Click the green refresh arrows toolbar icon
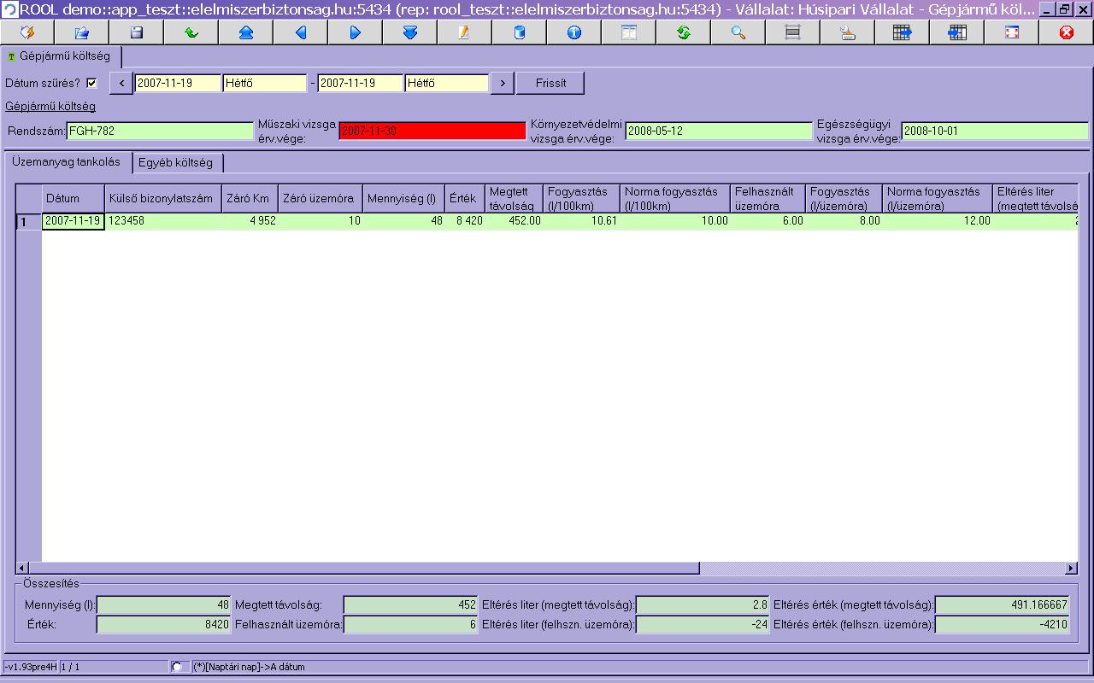The height and width of the screenshot is (683, 1094). tap(684, 32)
